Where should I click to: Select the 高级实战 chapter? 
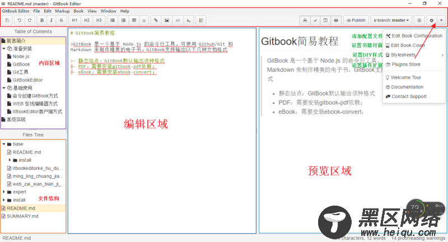point(16,119)
